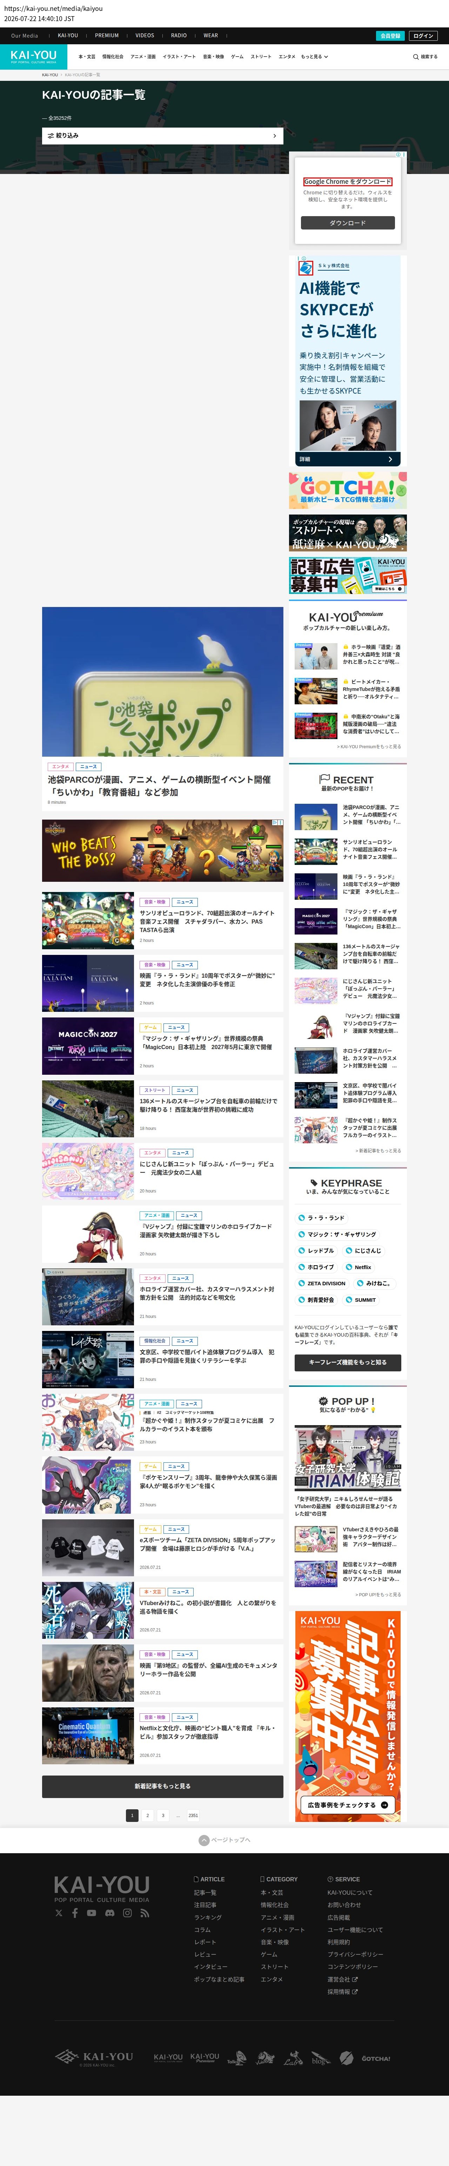Click the ad ダウンロード button
449x2166 pixels.
coord(348,223)
